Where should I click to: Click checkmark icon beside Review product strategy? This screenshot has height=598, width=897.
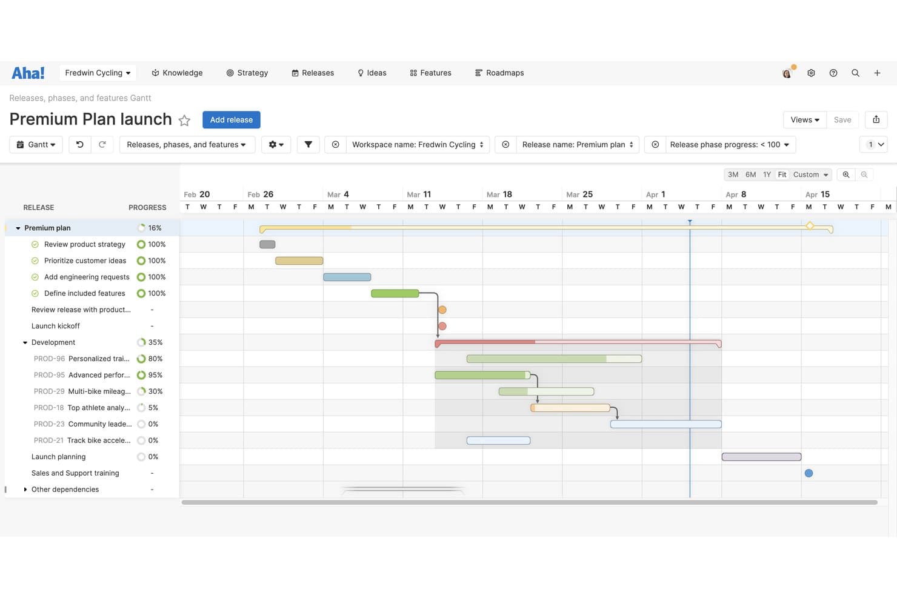[x=35, y=244]
